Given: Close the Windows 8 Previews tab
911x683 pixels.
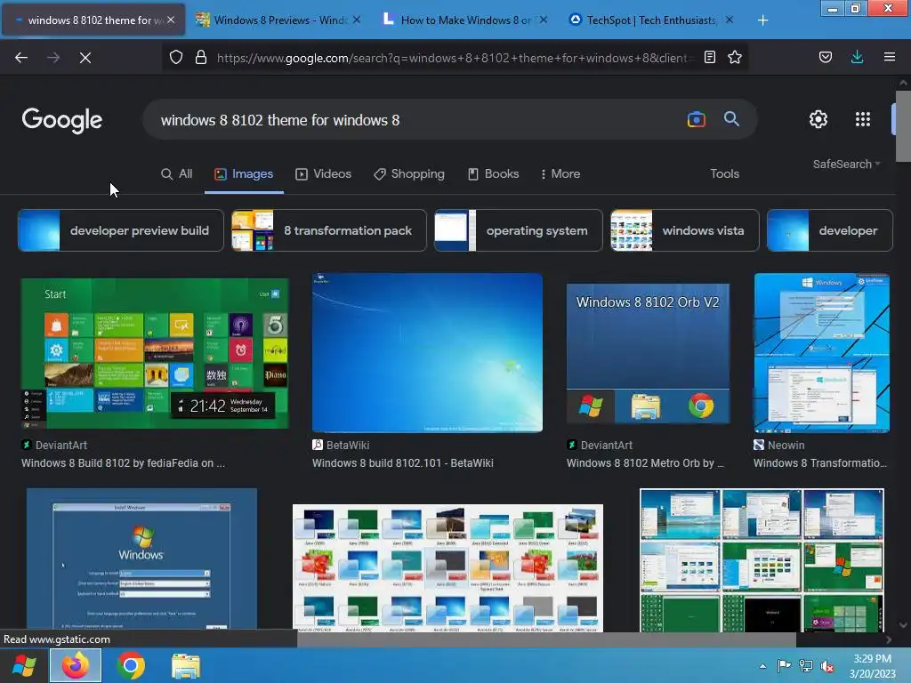Looking at the screenshot, I should tap(357, 20).
